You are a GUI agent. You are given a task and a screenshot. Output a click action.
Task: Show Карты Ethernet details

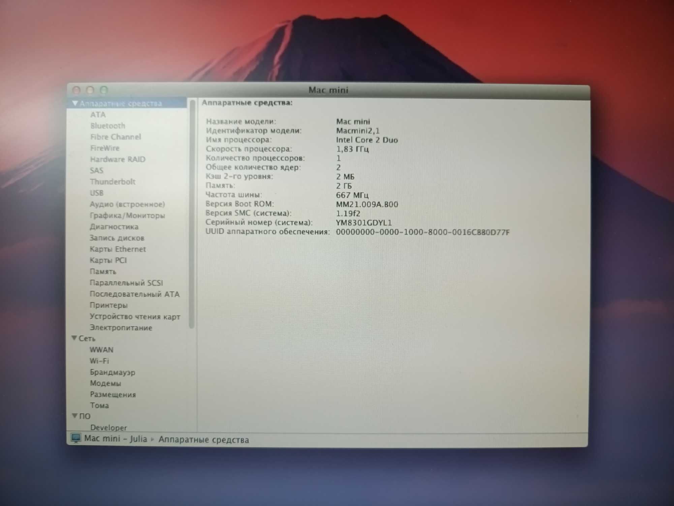point(118,249)
